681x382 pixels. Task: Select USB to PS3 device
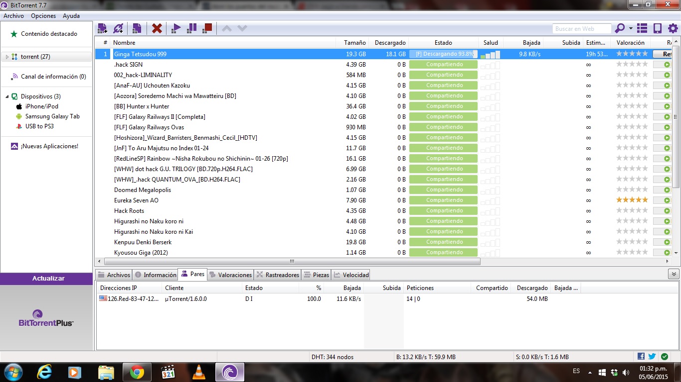click(39, 126)
